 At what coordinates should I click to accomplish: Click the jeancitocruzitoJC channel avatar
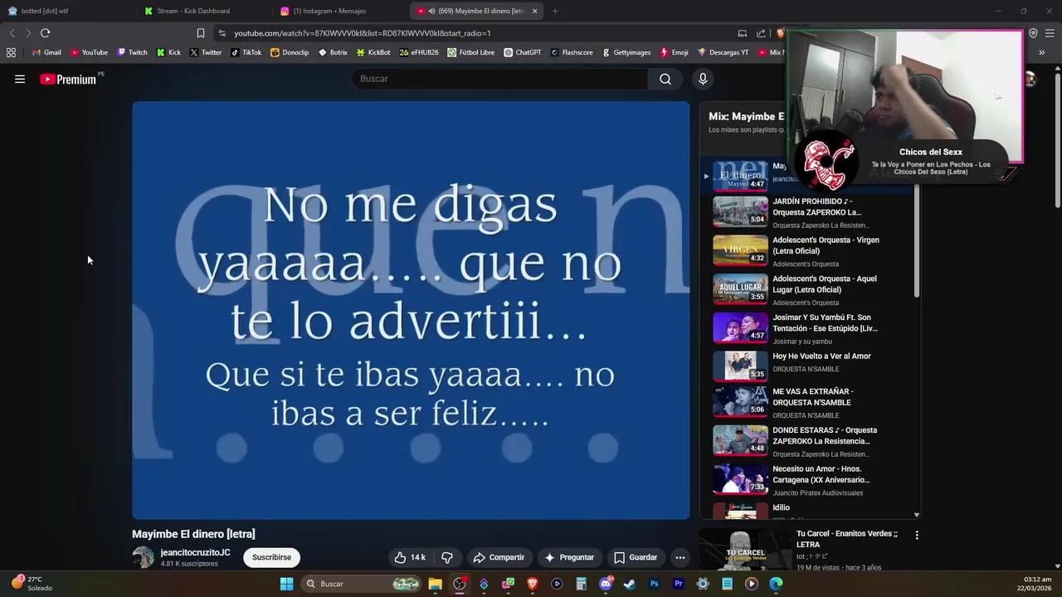pyautogui.click(x=144, y=557)
